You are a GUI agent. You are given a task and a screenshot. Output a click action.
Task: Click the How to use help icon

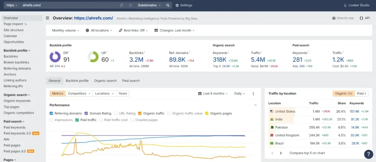point(334,18)
